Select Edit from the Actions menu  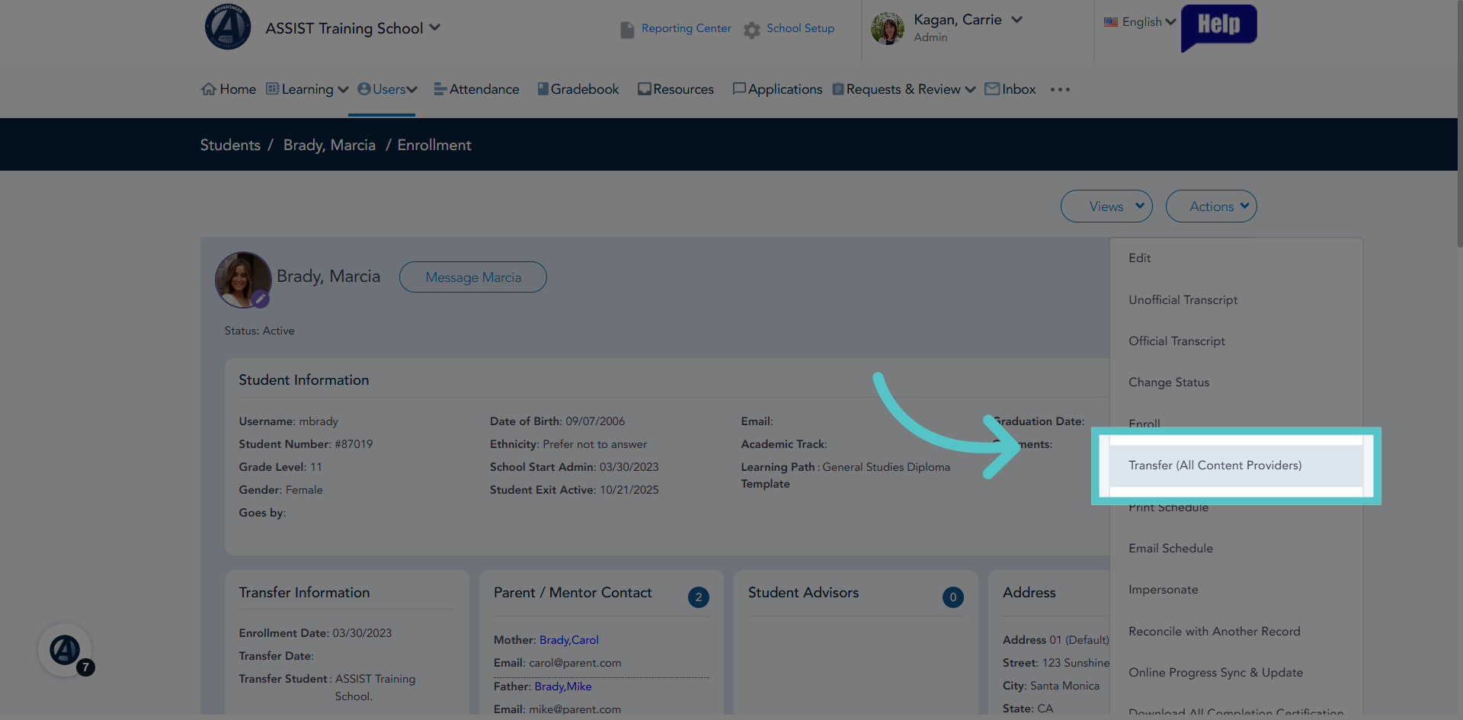pos(1235,258)
